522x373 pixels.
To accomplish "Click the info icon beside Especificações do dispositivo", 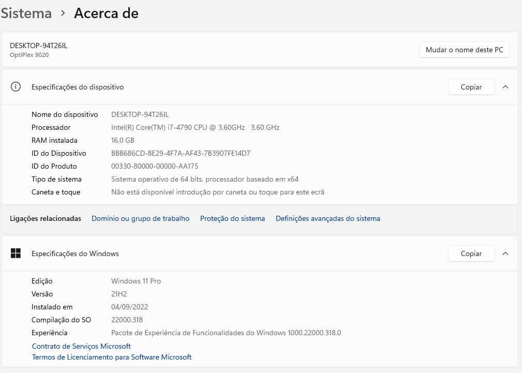I will [x=16, y=87].
